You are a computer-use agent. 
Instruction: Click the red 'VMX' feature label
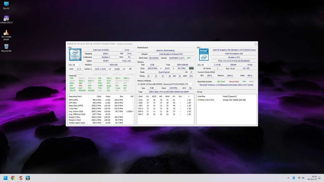pos(80,86)
